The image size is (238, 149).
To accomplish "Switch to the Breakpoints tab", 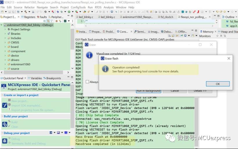I will pos(52,78).
